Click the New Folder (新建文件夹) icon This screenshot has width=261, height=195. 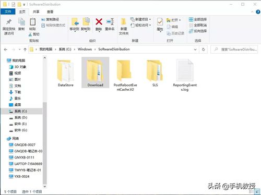click(x=124, y=22)
